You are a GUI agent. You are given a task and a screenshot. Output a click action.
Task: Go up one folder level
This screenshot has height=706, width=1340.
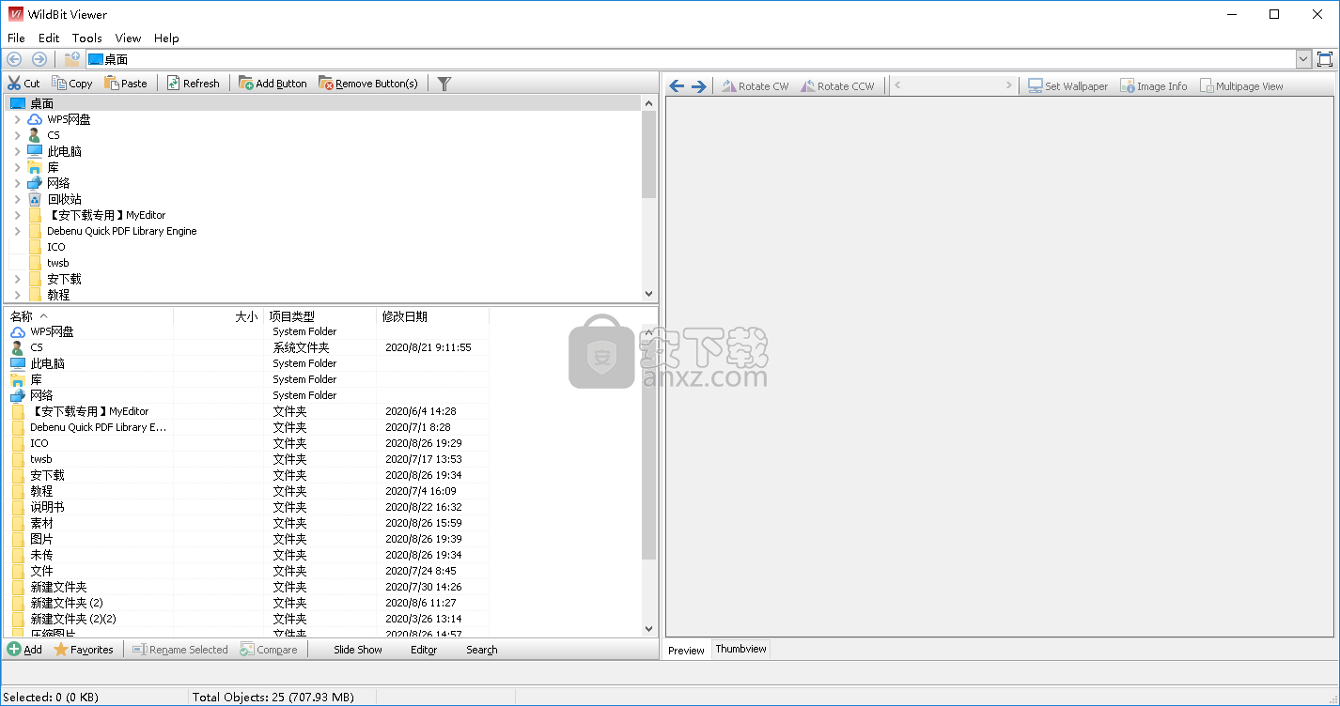click(x=71, y=59)
